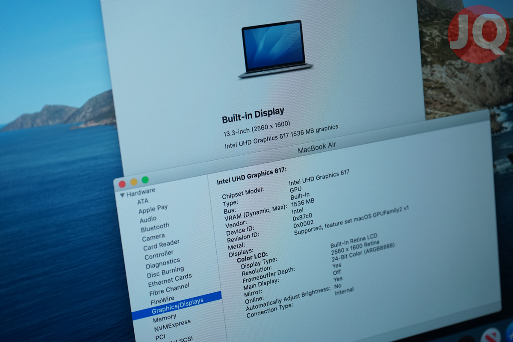Click the Revision ID value 0x0002

click(304, 224)
